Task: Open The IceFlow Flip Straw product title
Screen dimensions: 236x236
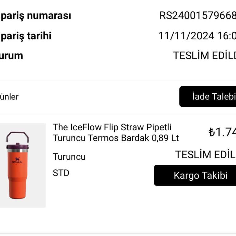Action: point(112,127)
